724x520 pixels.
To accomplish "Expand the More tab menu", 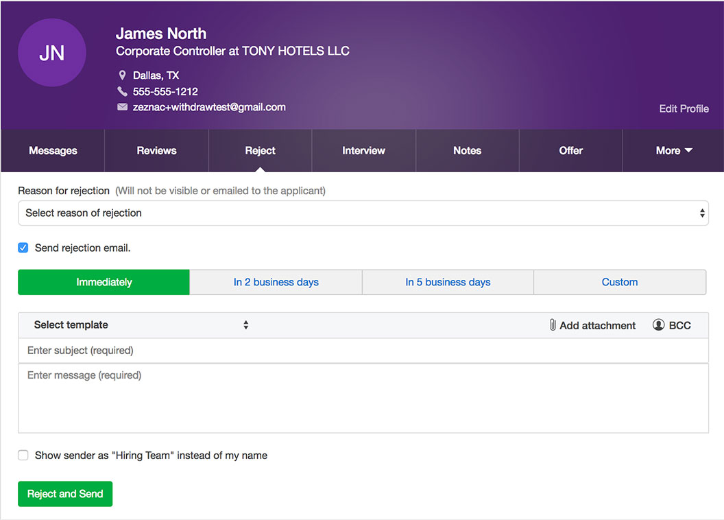I will click(x=673, y=151).
